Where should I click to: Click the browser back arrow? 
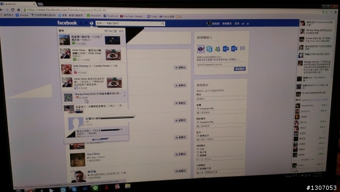[x=2, y=10]
